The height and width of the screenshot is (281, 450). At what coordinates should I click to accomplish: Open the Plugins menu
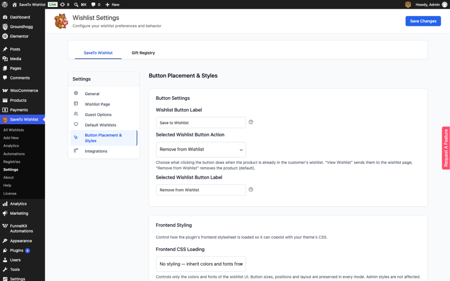pyautogui.click(x=22, y=250)
